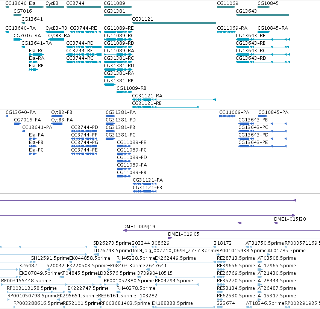Click protein CG11089-PE
The image size is (320, 309).
click(124, 146)
